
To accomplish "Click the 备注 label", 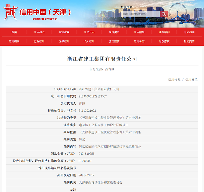I will (x=73, y=189).
